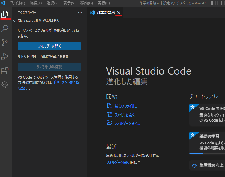The image size is (225, 177).
Task: Click the リポジトリの複製 button
Action: (49, 67)
